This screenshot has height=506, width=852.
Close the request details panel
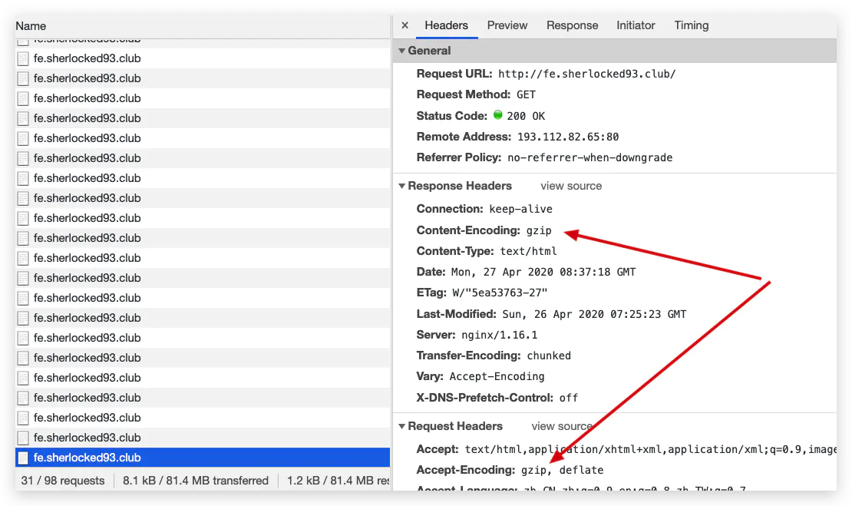(405, 25)
